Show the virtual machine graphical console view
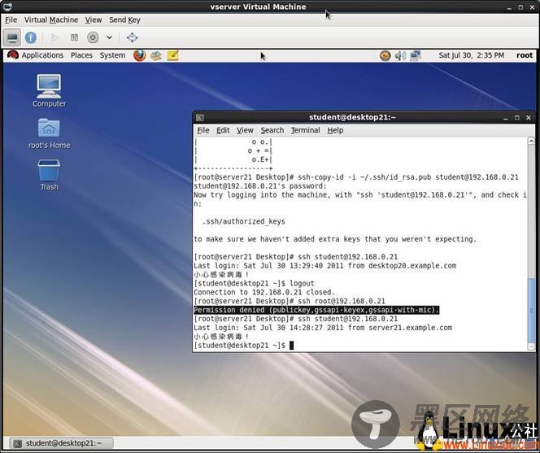This screenshot has width=540, height=453. [x=12, y=37]
